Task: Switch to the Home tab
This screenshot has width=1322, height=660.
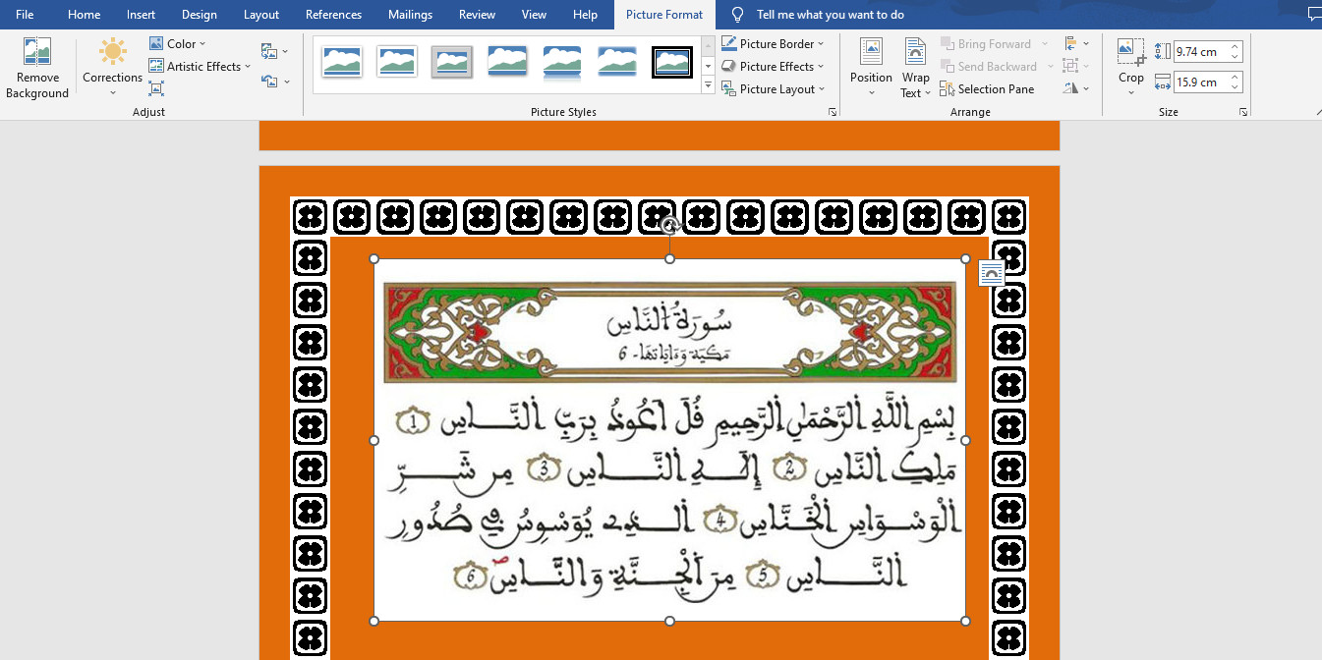Action: [x=84, y=15]
